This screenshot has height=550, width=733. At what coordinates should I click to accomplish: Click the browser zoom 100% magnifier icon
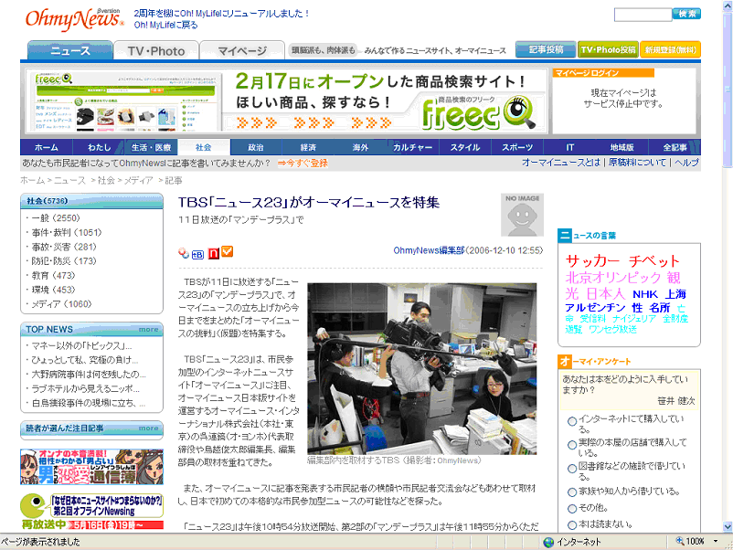(680, 541)
